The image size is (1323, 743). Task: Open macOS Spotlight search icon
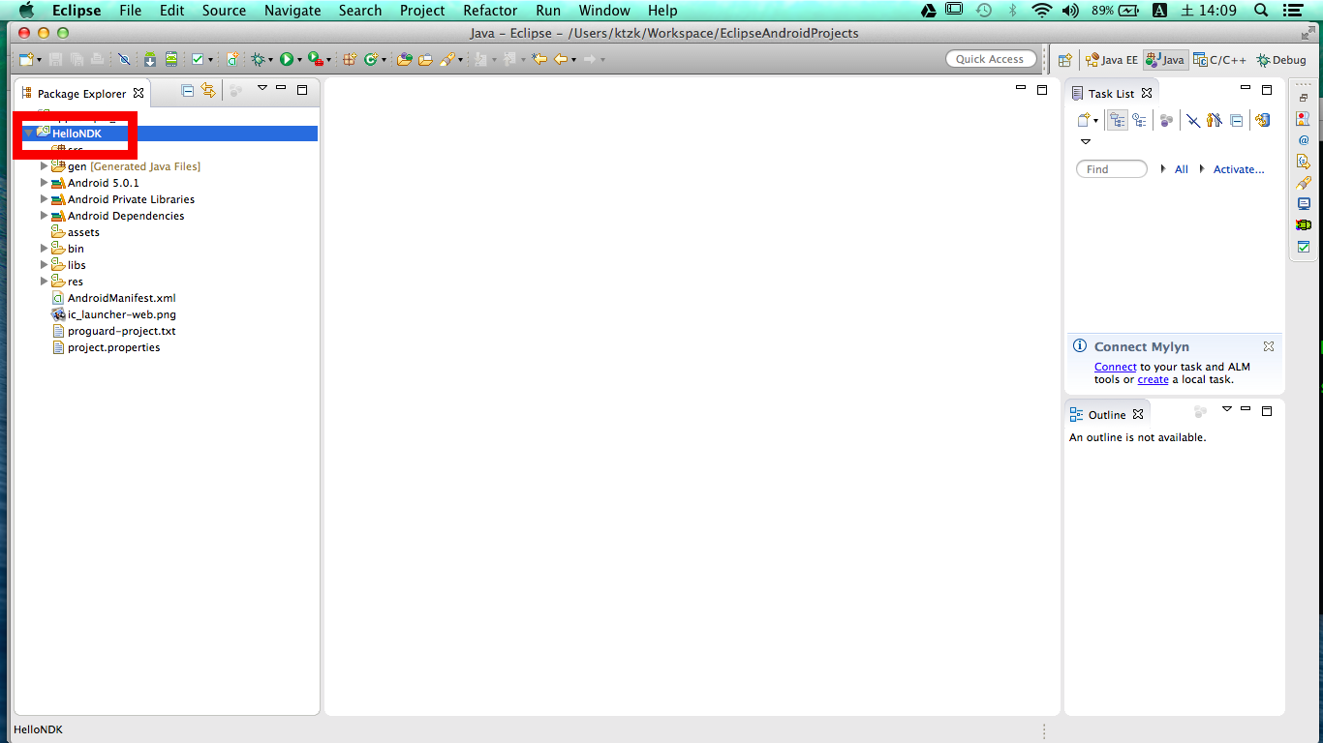[x=1261, y=11]
